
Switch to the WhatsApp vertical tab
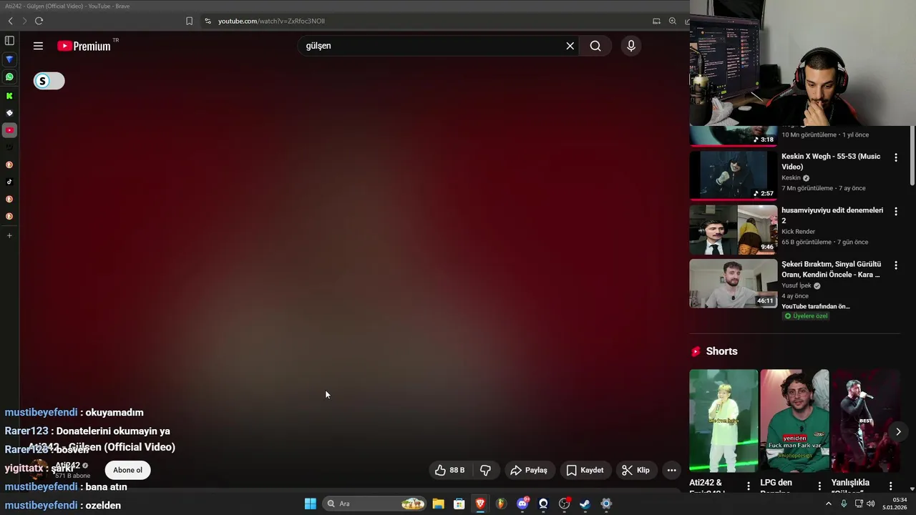click(x=9, y=77)
